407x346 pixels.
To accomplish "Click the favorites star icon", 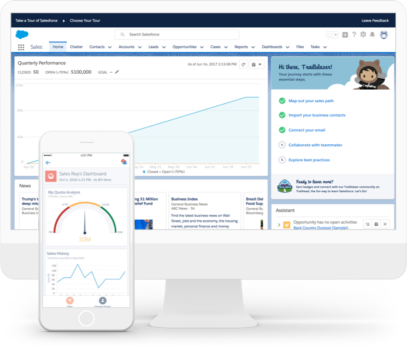I will [329, 34].
